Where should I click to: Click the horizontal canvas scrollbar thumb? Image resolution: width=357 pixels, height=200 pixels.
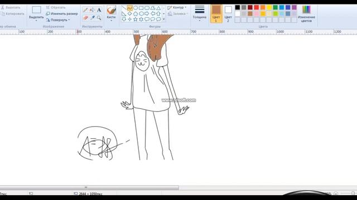point(89,188)
